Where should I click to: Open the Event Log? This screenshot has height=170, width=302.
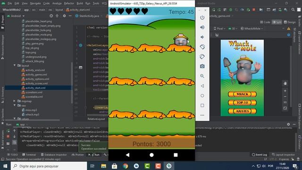pos(260,154)
